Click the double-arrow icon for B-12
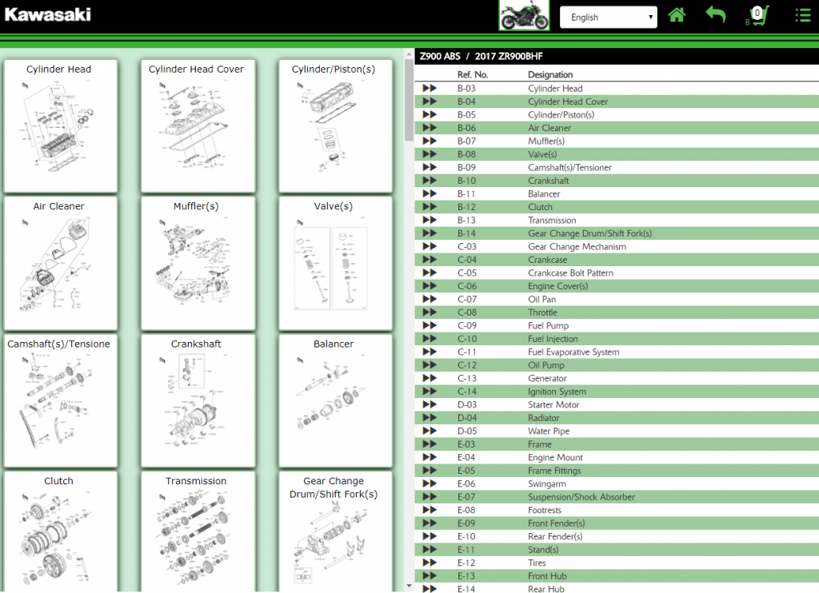819x593 pixels. [429, 207]
